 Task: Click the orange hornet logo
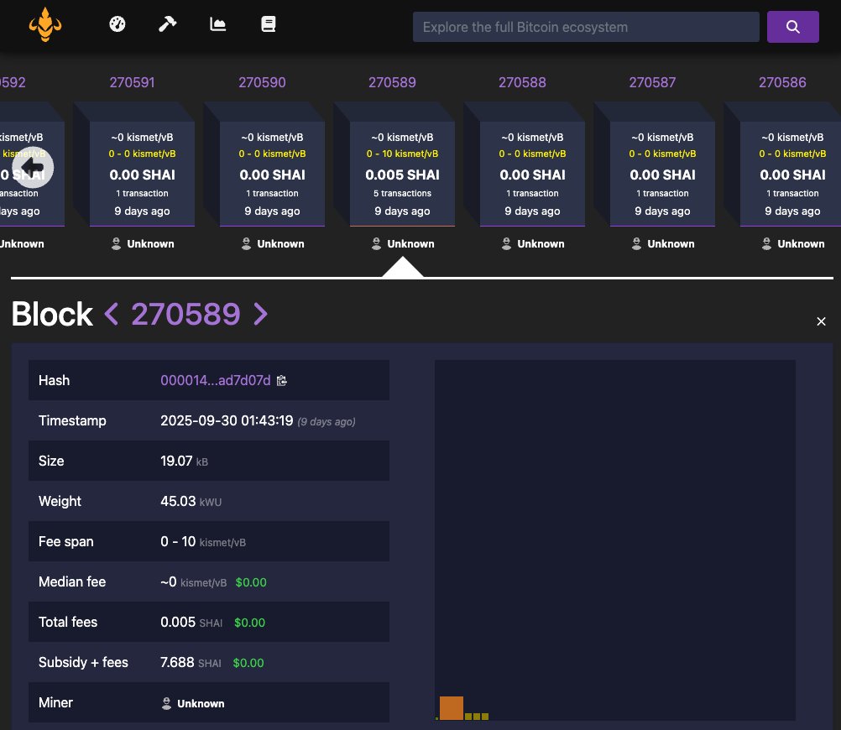(x=45, y=24)
